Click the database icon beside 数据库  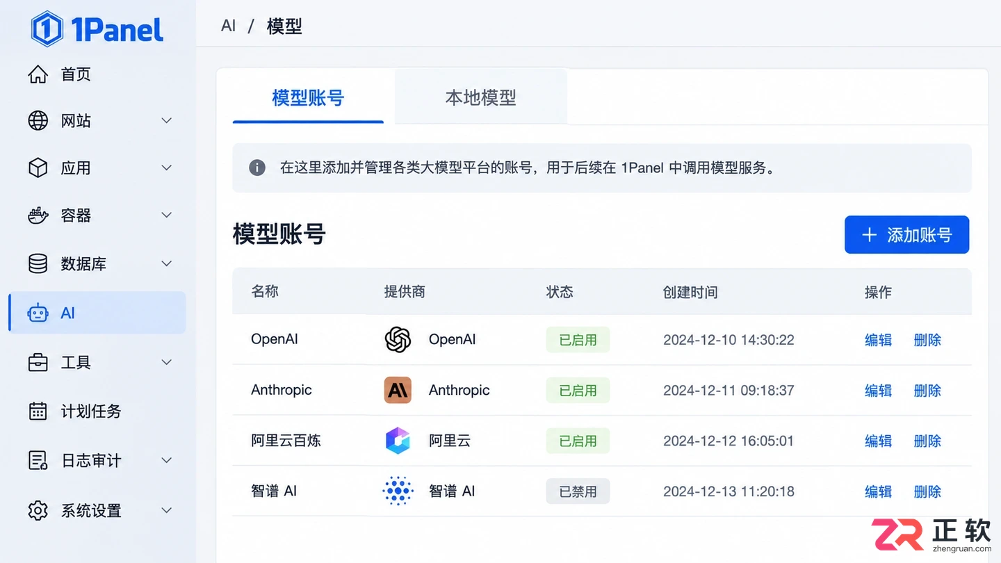coord(38,263)
